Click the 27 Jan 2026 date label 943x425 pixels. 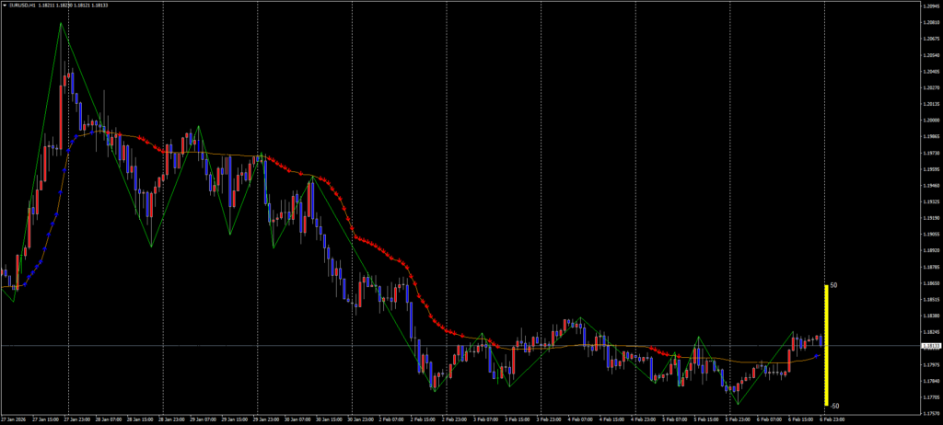tap(14, 419)
